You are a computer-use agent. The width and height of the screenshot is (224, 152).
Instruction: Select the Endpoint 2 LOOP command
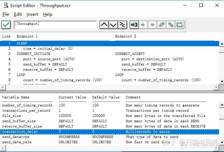[120, 75]
